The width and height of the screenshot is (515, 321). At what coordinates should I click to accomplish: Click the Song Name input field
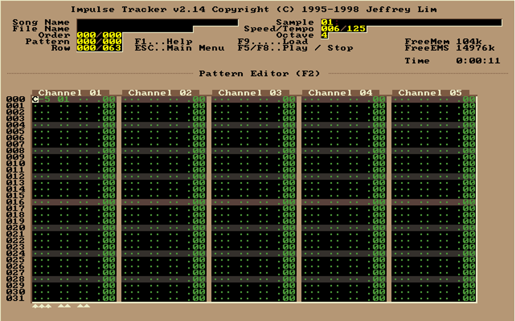157,22
